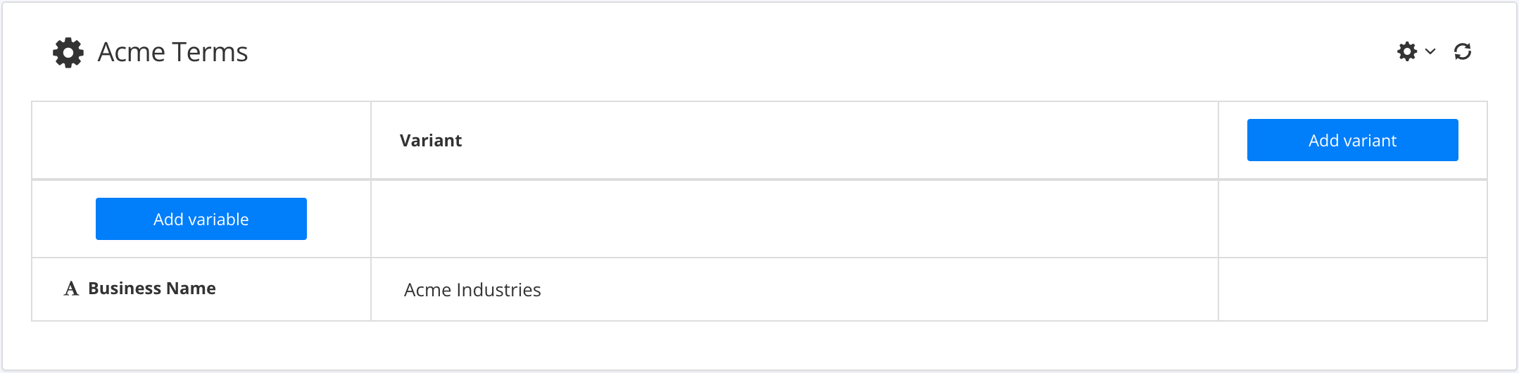Image resolution: width=1519 pixels, height=373 pixels.
Task: Click the blank cell right of Add variable
Action: [x=794, y=219]
